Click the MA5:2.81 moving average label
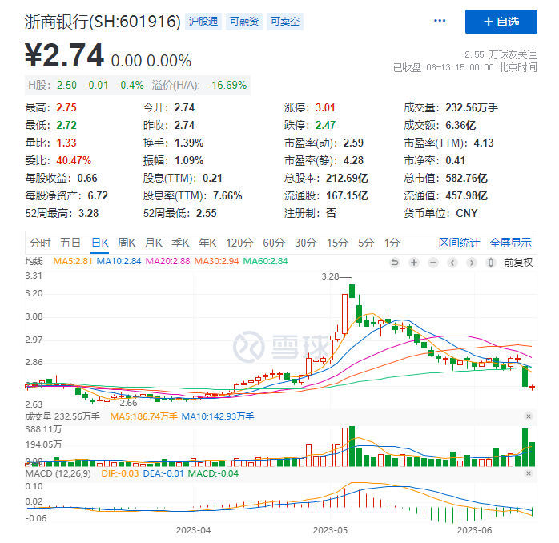The width and height of the screenshot is (559, 543). pyautogui.click(x=73, y=261)
